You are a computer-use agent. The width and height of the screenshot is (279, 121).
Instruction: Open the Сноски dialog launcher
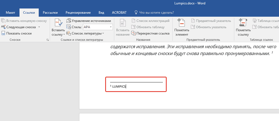point(48,40)
